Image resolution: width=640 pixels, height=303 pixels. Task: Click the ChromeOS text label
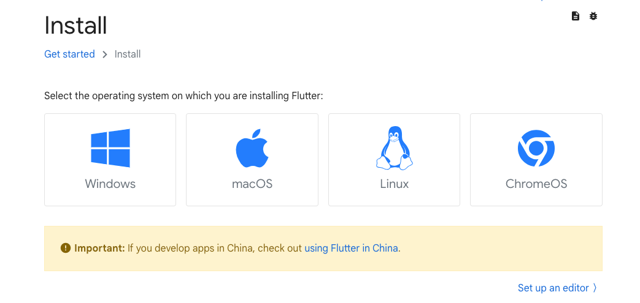(x=536, y=184)
